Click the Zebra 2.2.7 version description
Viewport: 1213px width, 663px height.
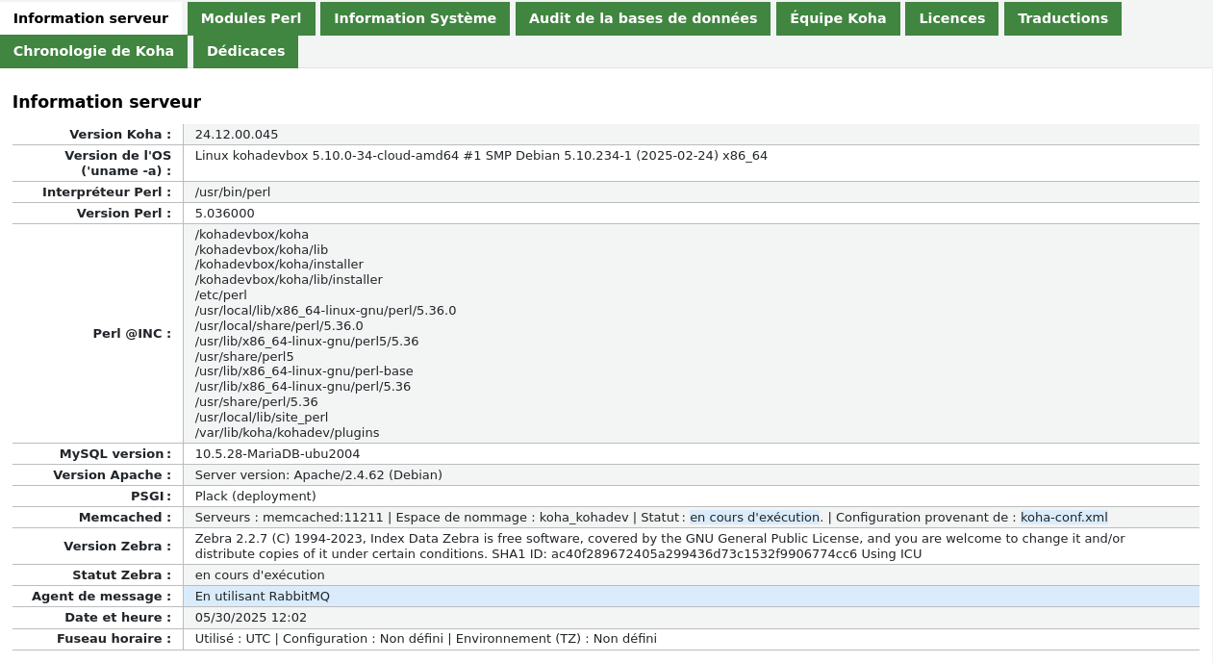point(660,547)
